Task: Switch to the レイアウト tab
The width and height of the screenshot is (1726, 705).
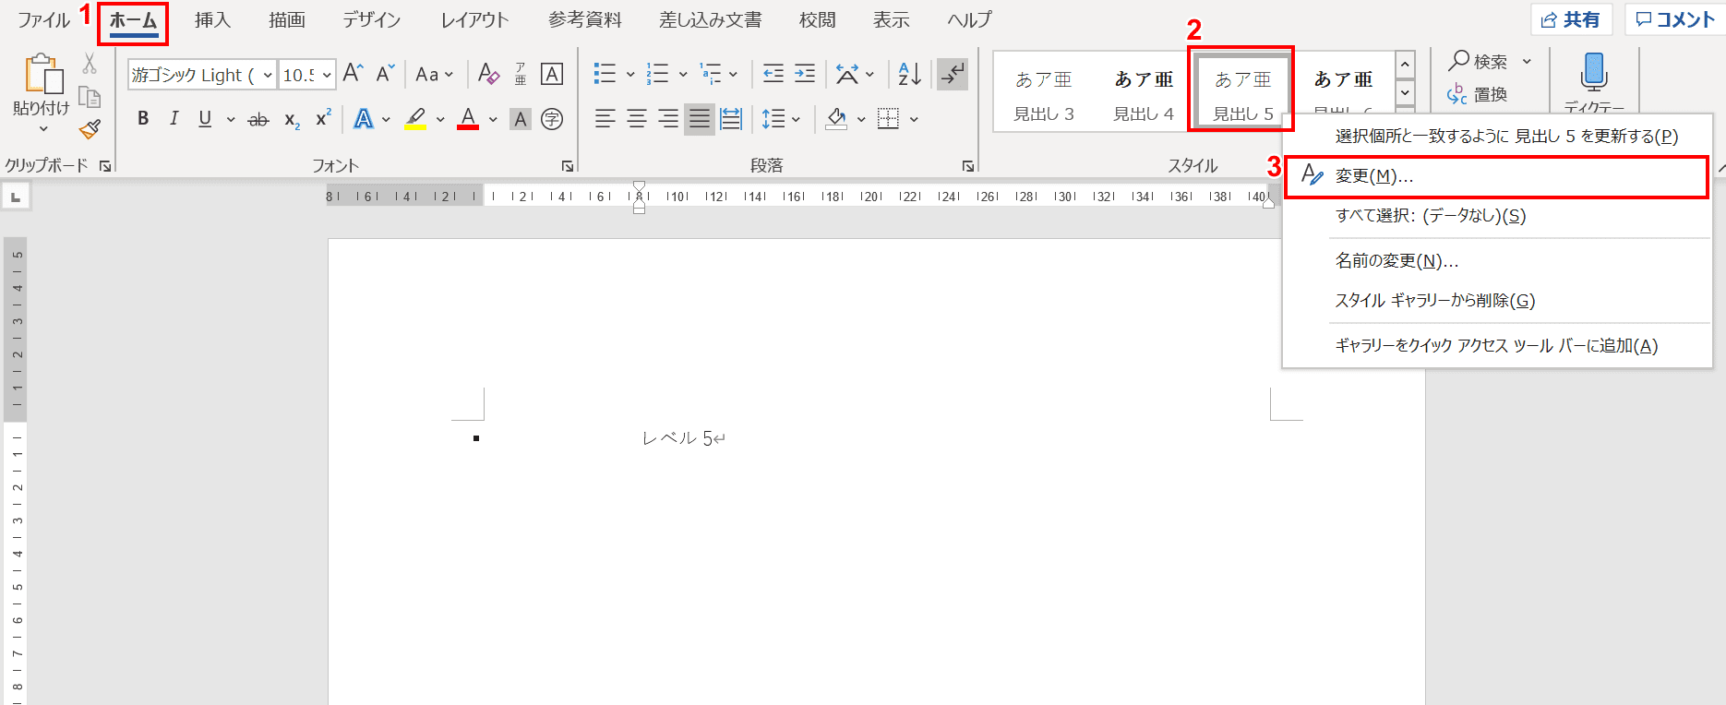Action: (474, 19)
